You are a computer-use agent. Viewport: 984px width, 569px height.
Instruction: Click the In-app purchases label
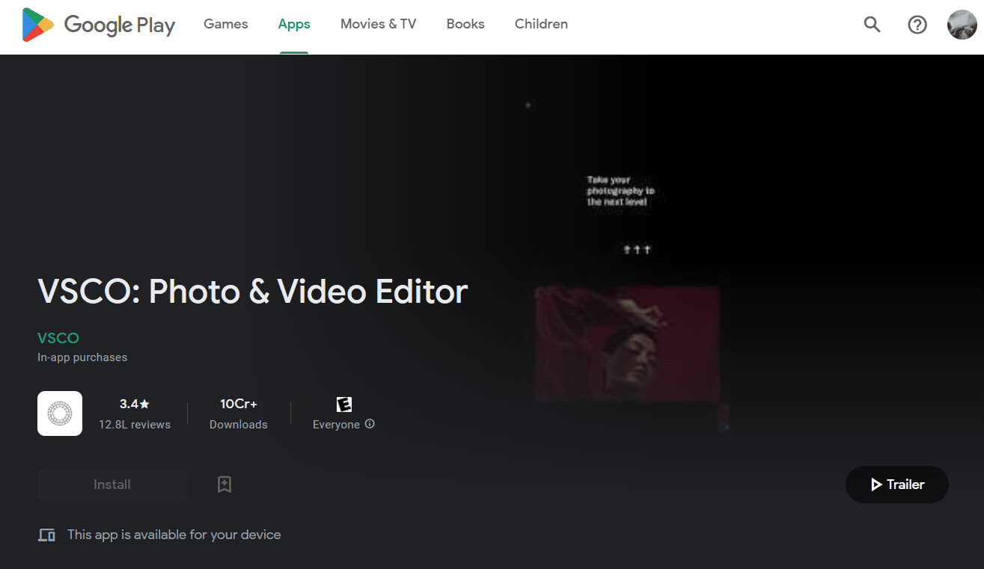pos(82,357)
